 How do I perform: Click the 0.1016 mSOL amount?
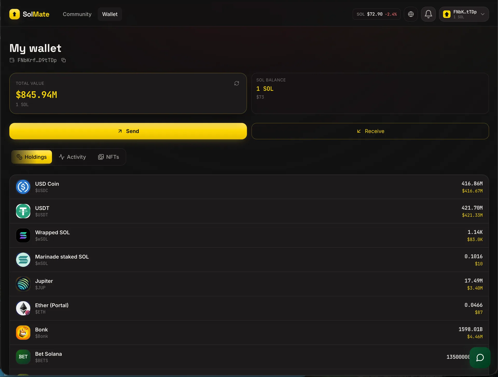click(473, 256)
